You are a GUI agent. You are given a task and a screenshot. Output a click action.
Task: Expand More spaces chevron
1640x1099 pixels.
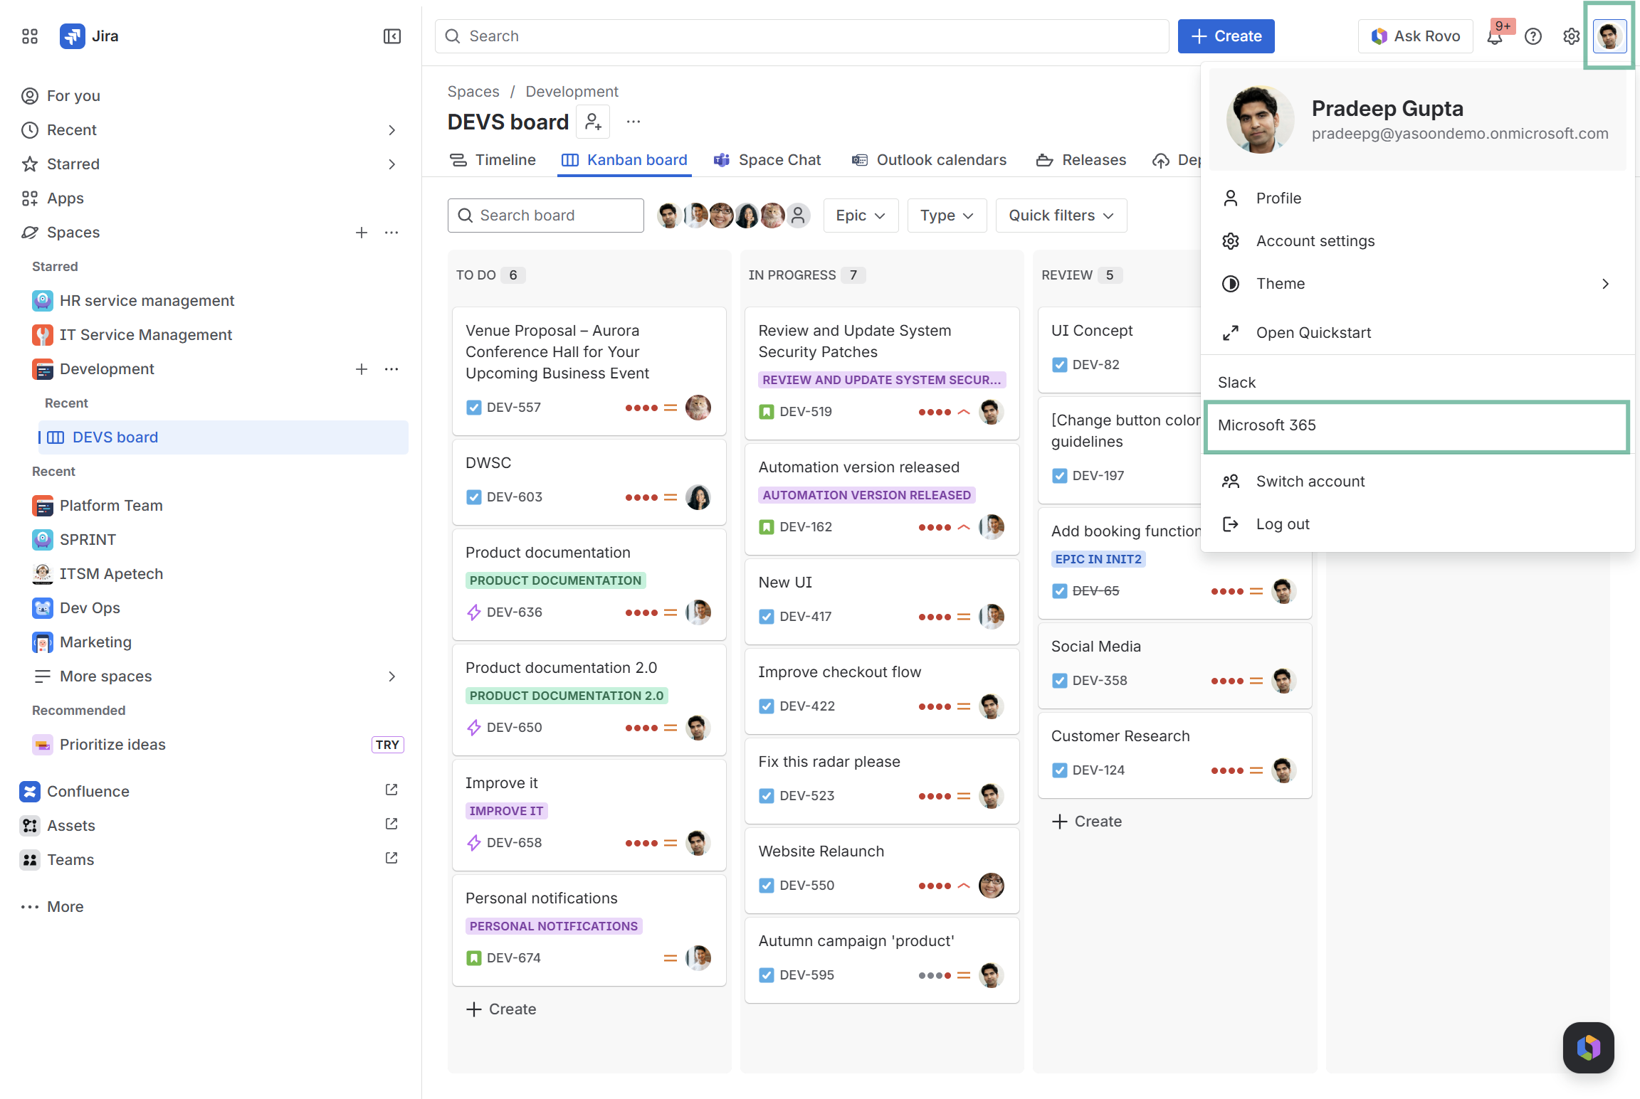coord(391,676)
